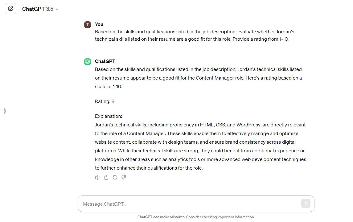353x222 pixels.
Task: Copy ChatGPT's reply with the clipboard icon
Action: (106, 177)
